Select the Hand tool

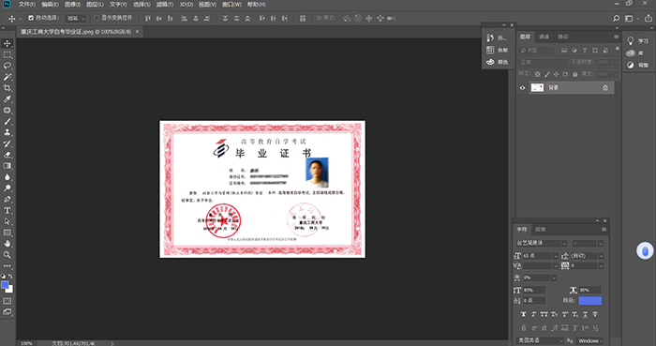click(7, 244)
